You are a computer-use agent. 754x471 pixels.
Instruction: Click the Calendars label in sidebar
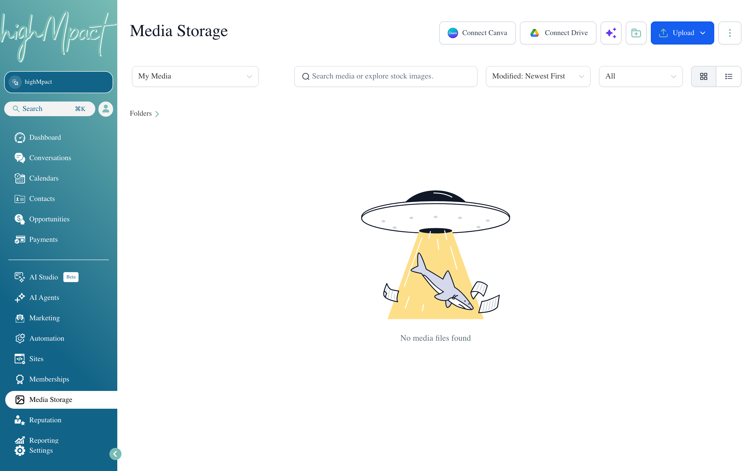pyautogui.click(x=44, y=178)
